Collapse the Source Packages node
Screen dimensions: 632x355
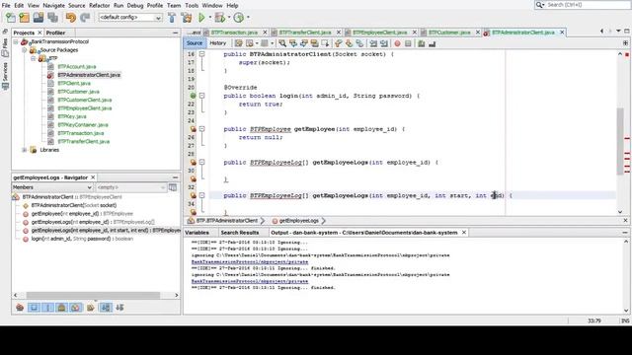pyautogui.click(x=24, y=50)
